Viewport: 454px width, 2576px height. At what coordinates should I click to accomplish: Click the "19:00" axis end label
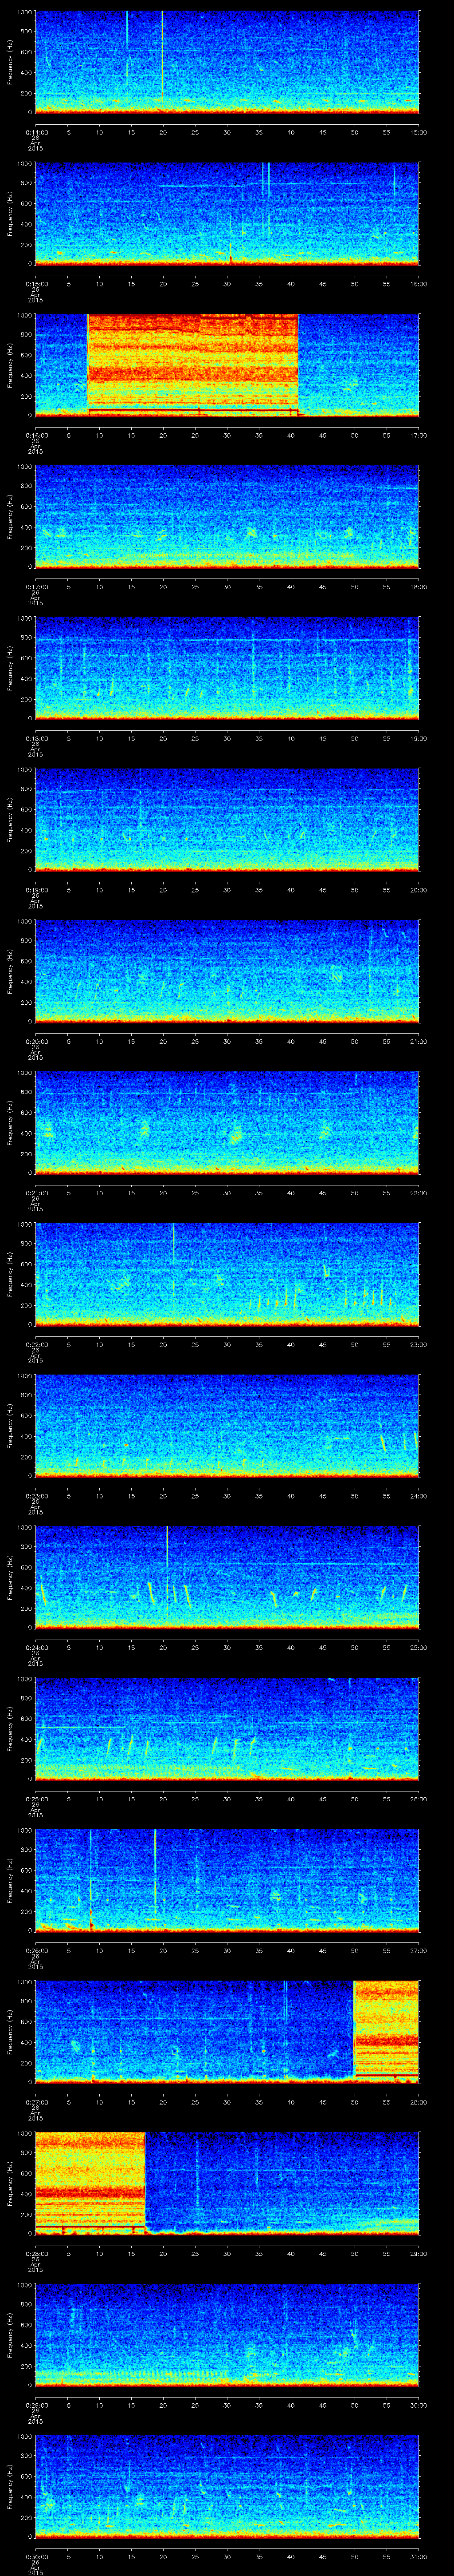click(419, 738)
